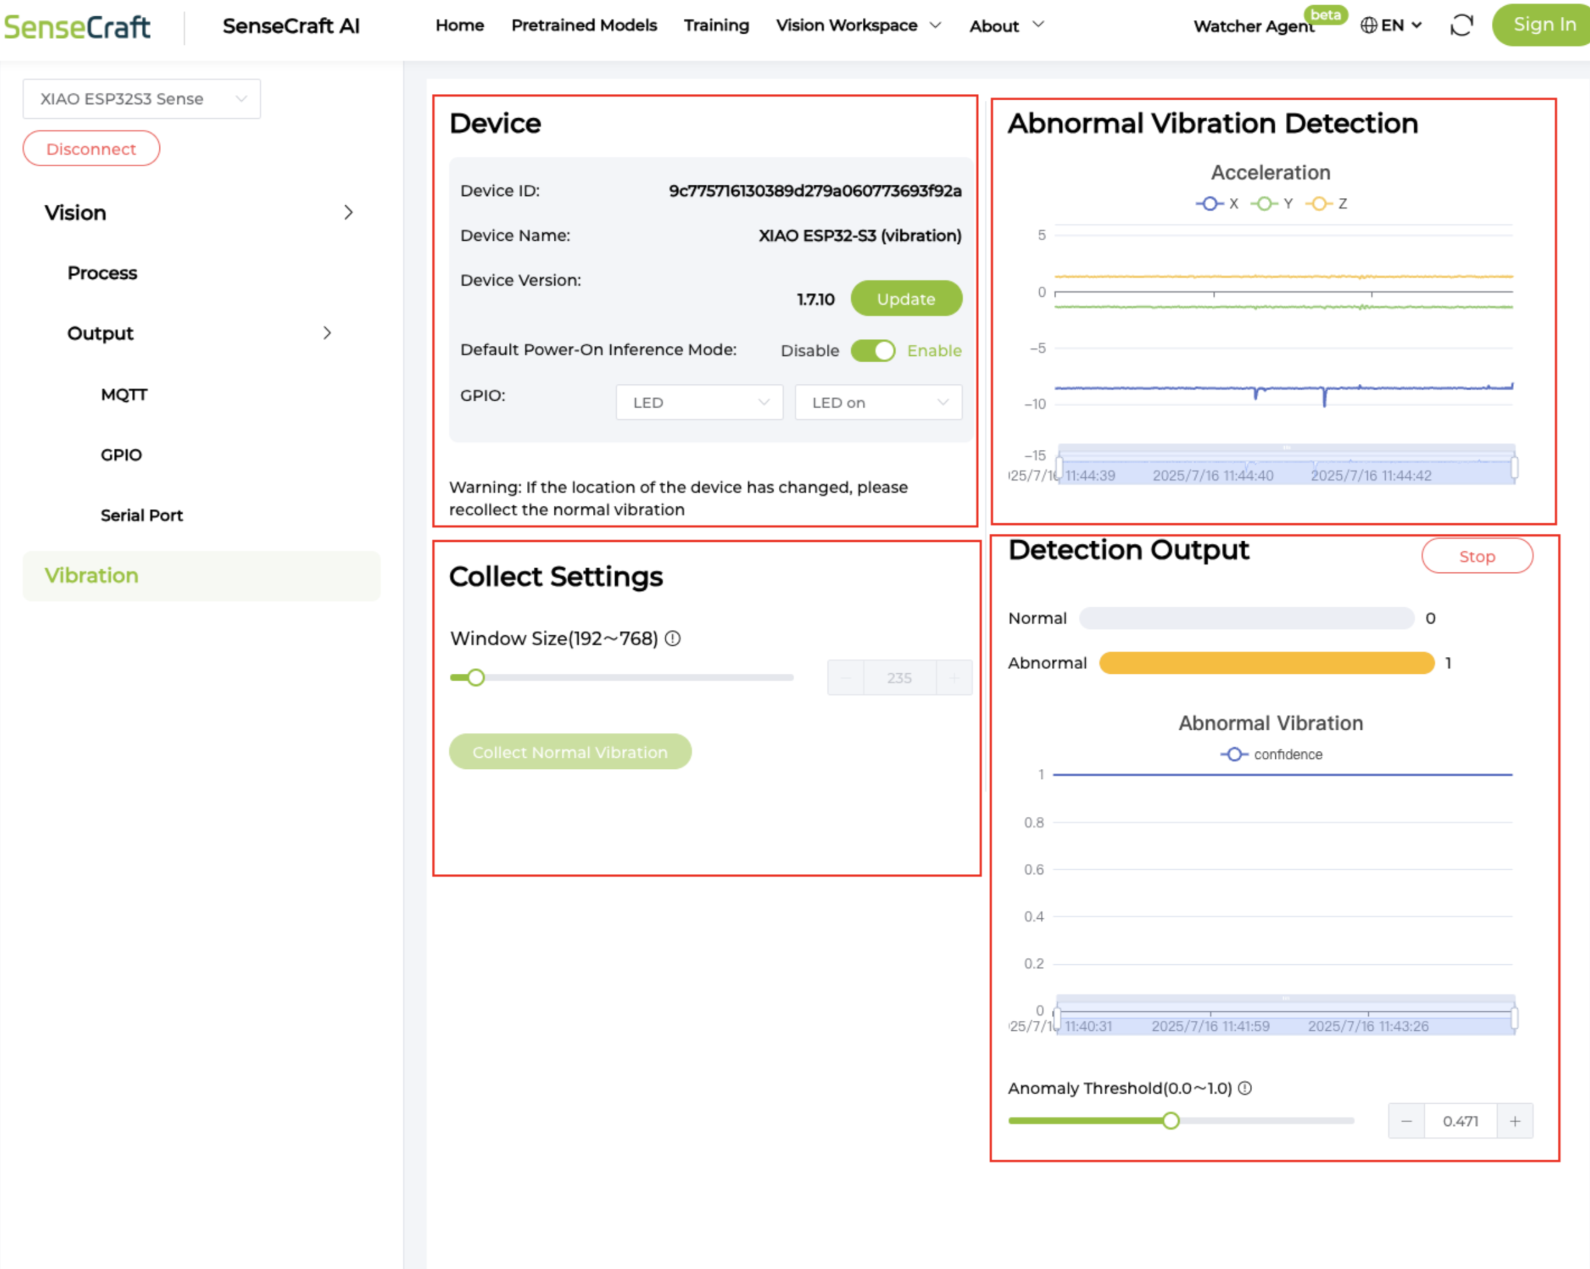Toggle Z series in Acceleration legend
The height and width of the screenshot is (1269, 1590).
tap(1327, 203)
